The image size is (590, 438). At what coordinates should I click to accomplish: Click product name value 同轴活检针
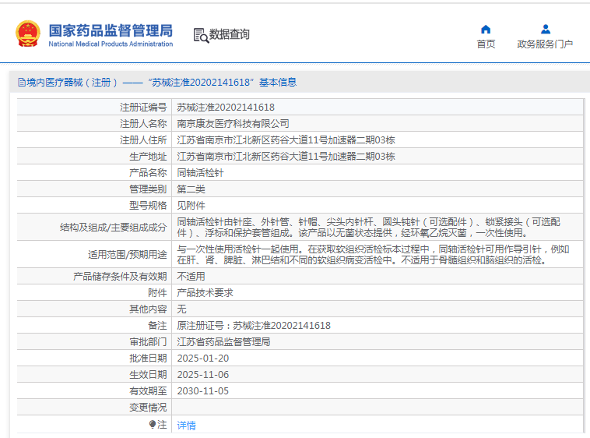(200, 173)
